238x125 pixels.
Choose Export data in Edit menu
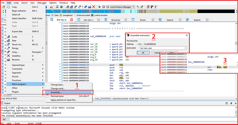pos(26,31)
